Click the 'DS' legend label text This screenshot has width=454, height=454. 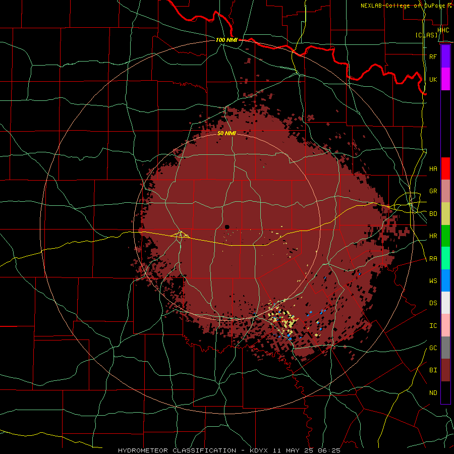coord(433,303)
